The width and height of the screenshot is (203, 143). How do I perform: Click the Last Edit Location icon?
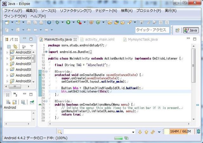(x=29, y=30)
